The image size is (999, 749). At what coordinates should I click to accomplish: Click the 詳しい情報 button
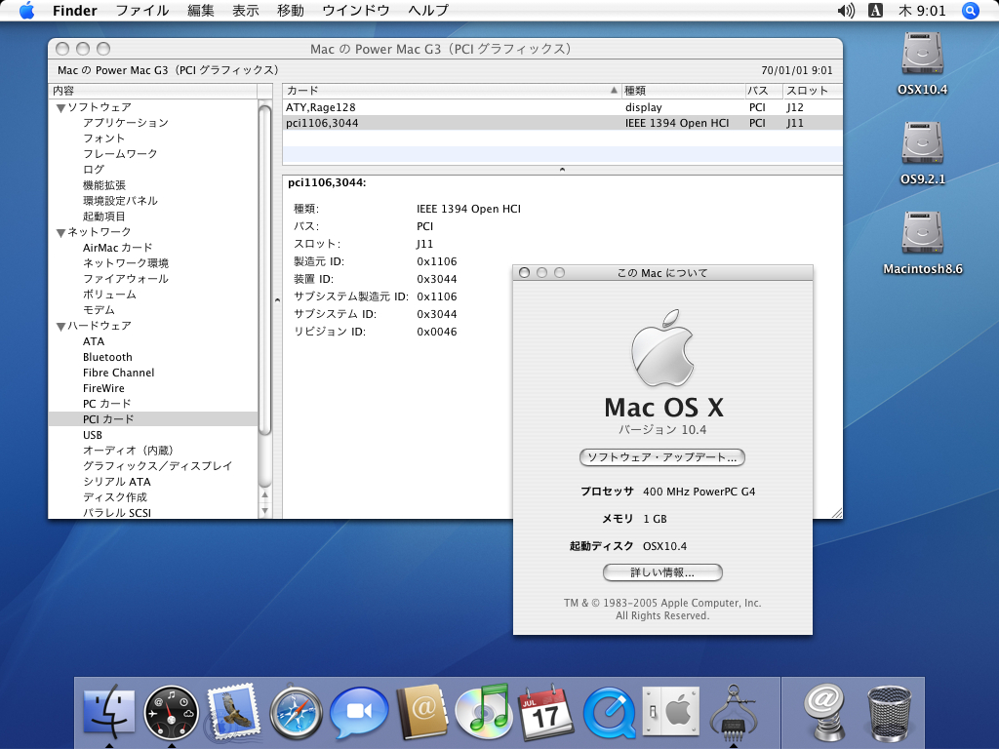tap(662, 572)
